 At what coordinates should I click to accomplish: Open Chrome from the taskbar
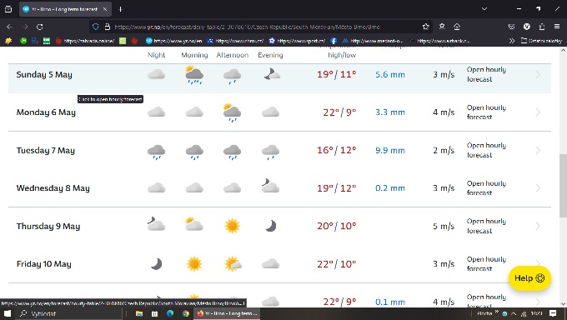[x=186, y=313]
